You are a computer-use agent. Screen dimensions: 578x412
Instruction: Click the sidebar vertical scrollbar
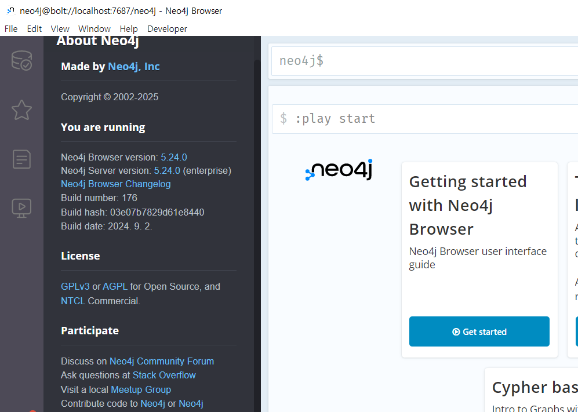pyautogui.click(x=257, y=236)
